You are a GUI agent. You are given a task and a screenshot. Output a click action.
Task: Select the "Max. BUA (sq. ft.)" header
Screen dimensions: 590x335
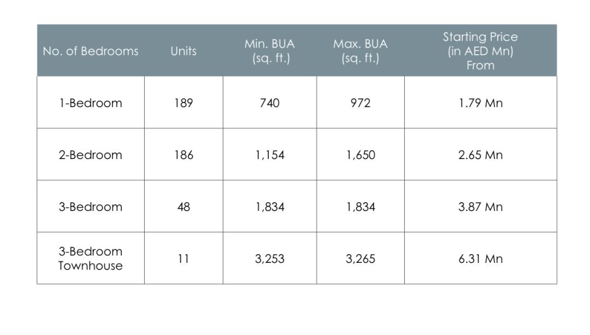pos(360,51)
